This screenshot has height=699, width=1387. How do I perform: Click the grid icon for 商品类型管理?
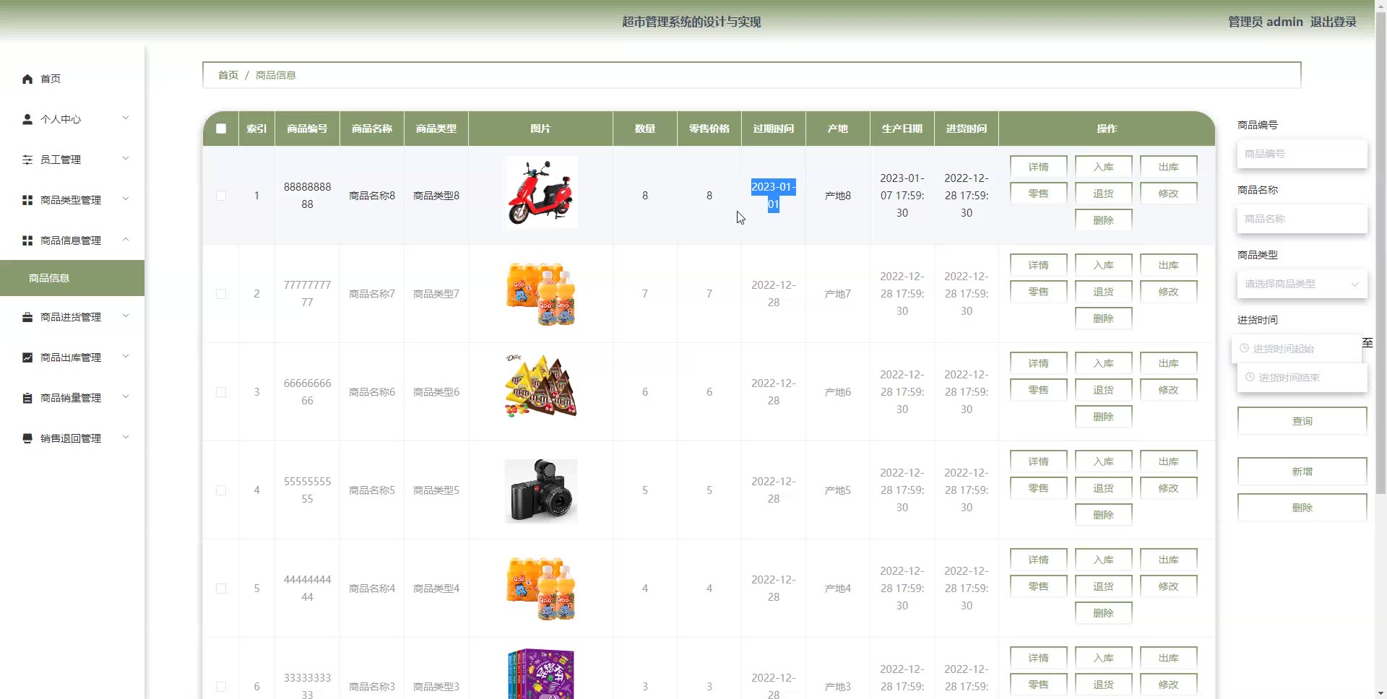[27, 200]
